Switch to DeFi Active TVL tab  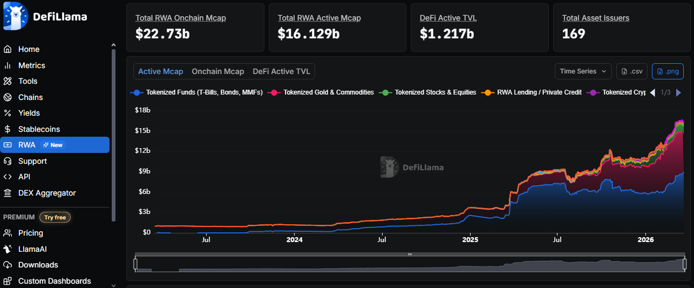click(282, 71)
